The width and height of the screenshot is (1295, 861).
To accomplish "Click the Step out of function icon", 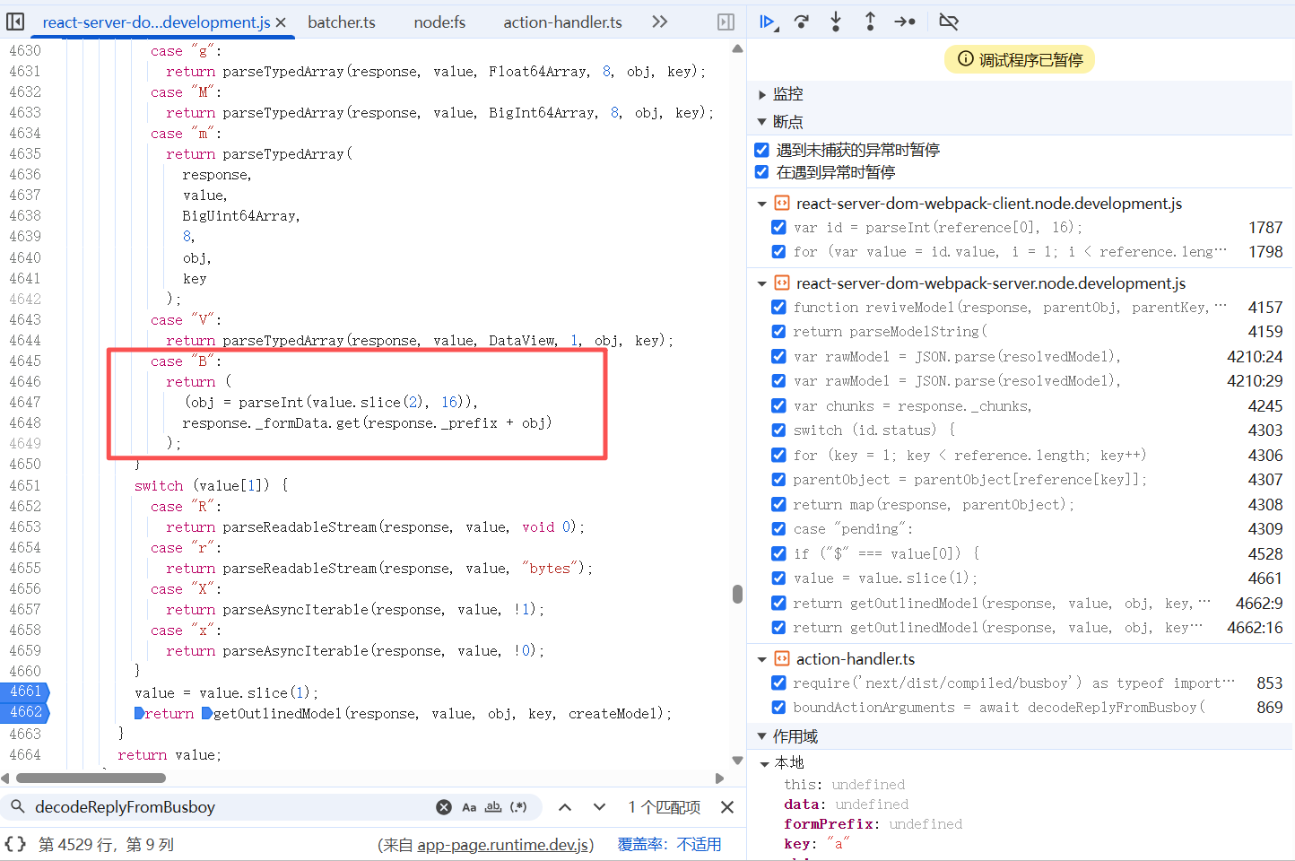I will [870, 22].
